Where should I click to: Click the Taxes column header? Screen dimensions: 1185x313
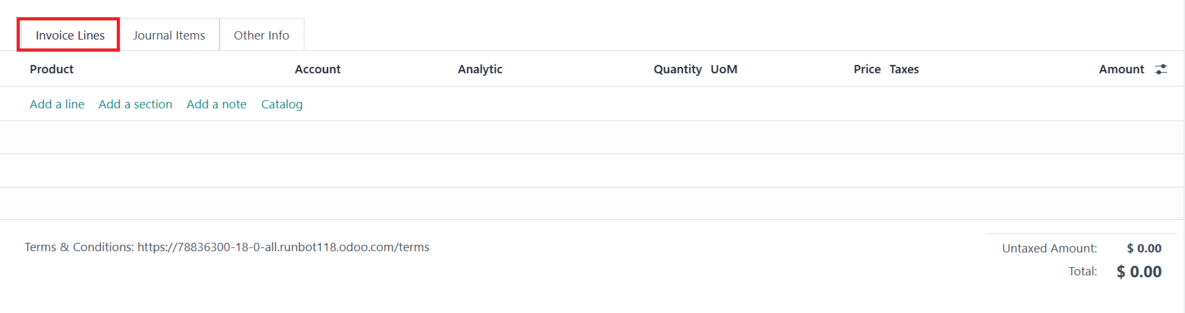(904, 69)
